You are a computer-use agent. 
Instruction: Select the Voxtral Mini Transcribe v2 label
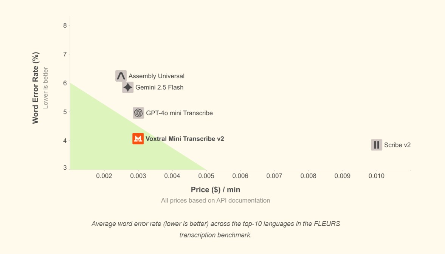click(x=185, y=139)
